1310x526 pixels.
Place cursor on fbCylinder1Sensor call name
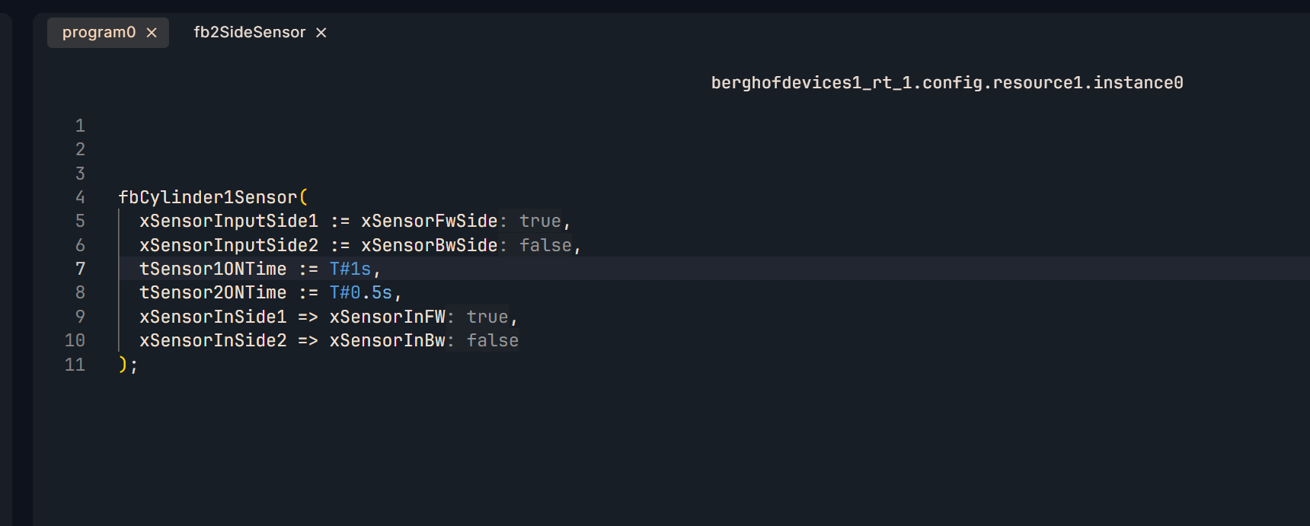coord(207,198)
